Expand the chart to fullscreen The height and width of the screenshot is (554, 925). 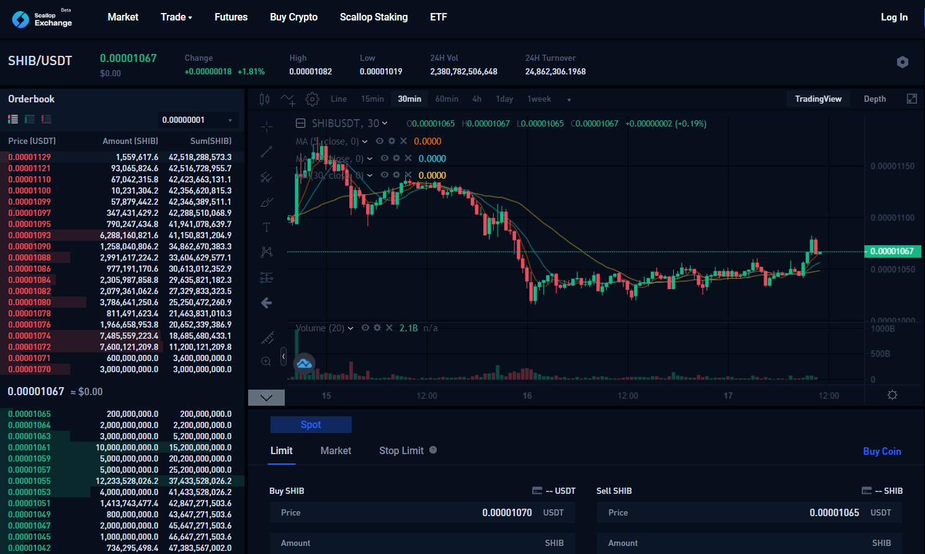[912, 99]
